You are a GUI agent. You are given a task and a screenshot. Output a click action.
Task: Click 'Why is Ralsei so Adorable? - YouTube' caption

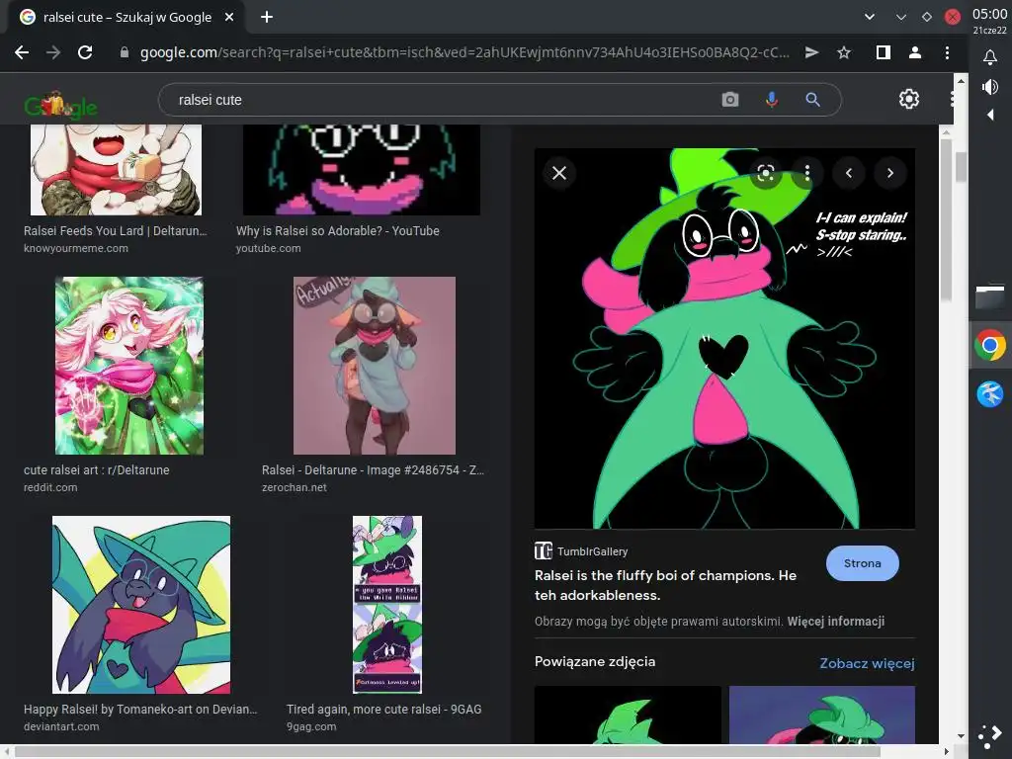click(x=338, y=231)
